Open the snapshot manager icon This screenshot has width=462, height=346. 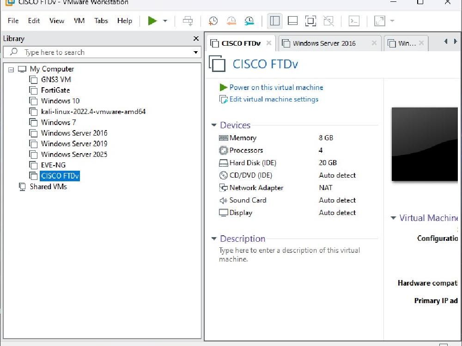(x=249, y=21)
